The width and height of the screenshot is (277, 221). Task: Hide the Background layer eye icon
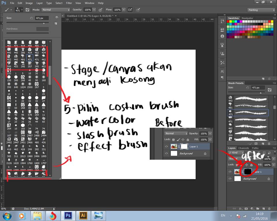[x=230, y=179]
